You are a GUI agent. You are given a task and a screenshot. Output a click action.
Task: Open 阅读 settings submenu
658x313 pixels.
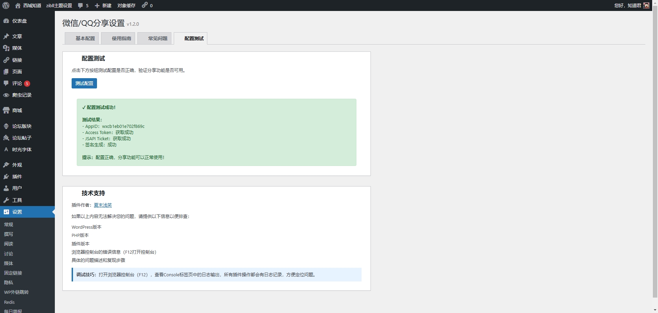tap(9, 244)
